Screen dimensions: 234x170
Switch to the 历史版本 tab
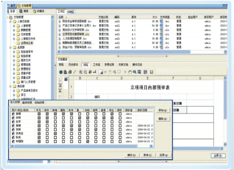[x=73, y=64]
